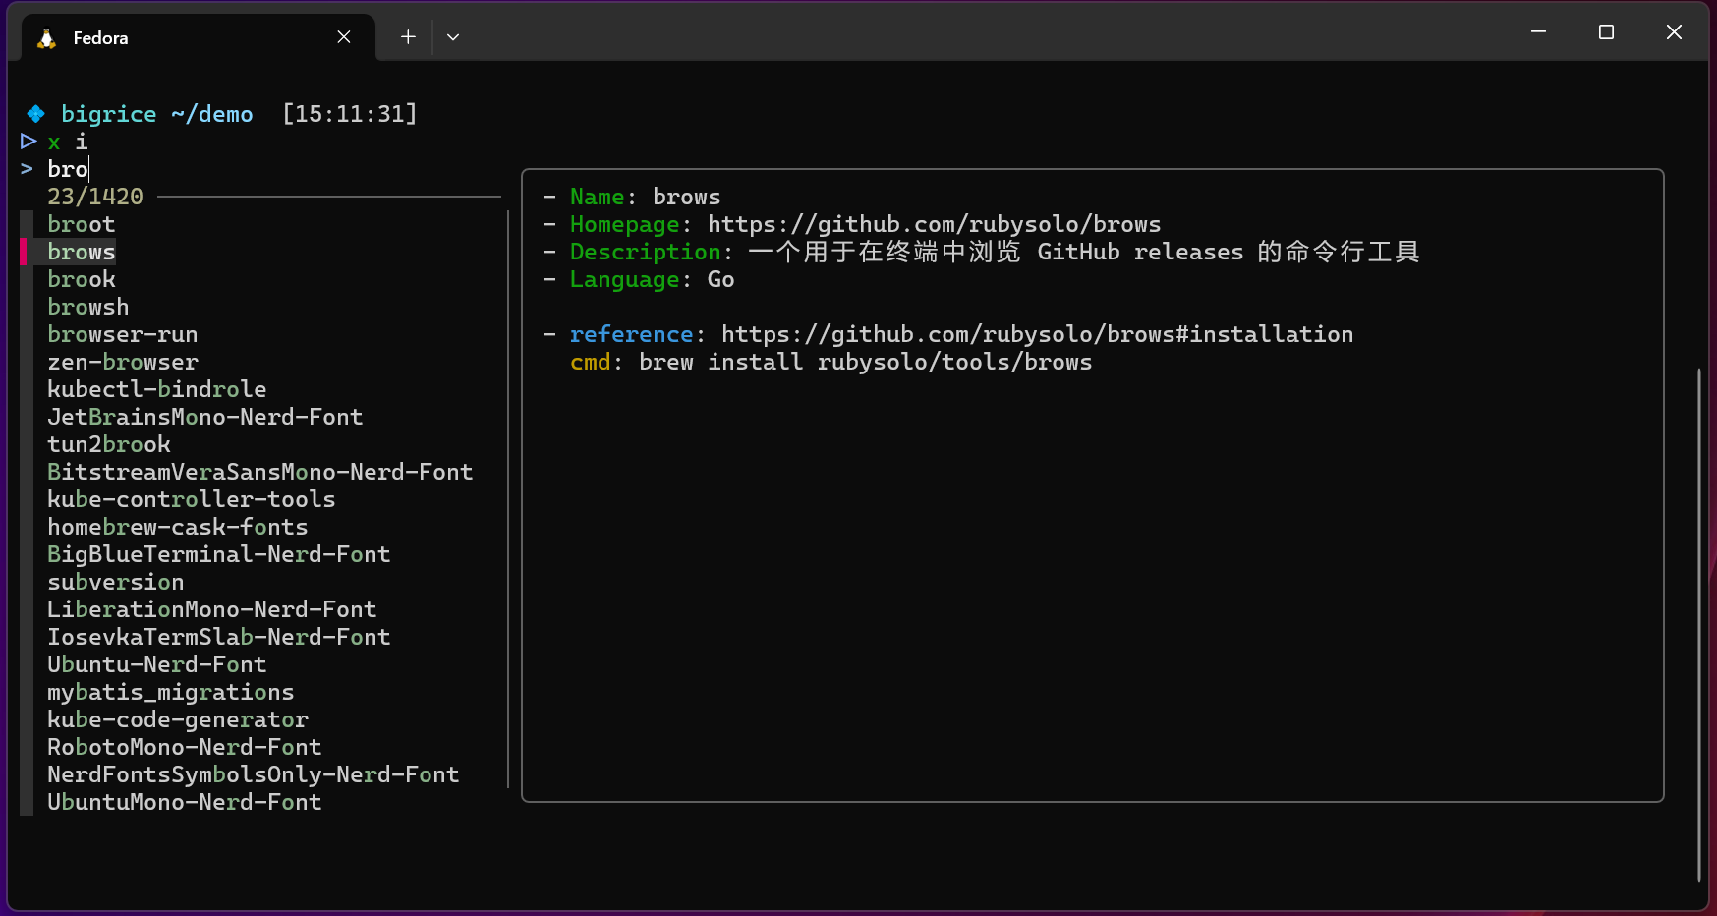
Task: Click the match counter '23/1420'
Action: pyautogui.click(x=95, y=197)
